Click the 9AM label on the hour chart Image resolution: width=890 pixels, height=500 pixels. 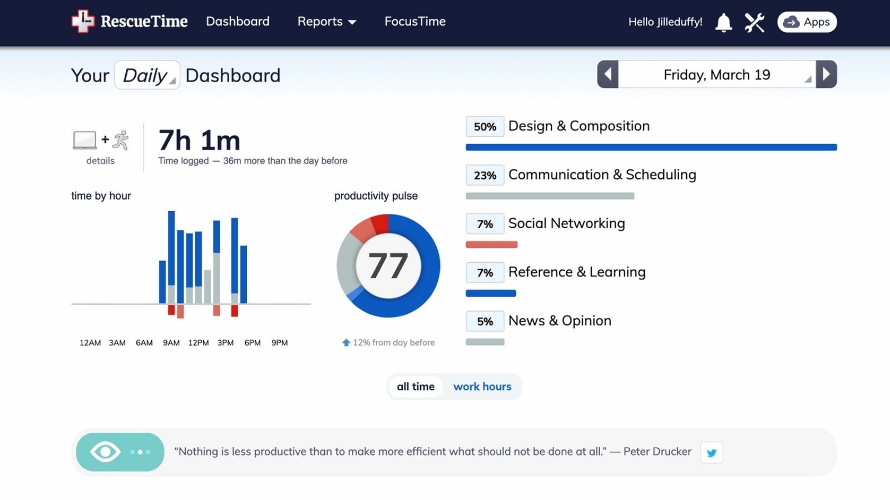click(x=171, y=343)
